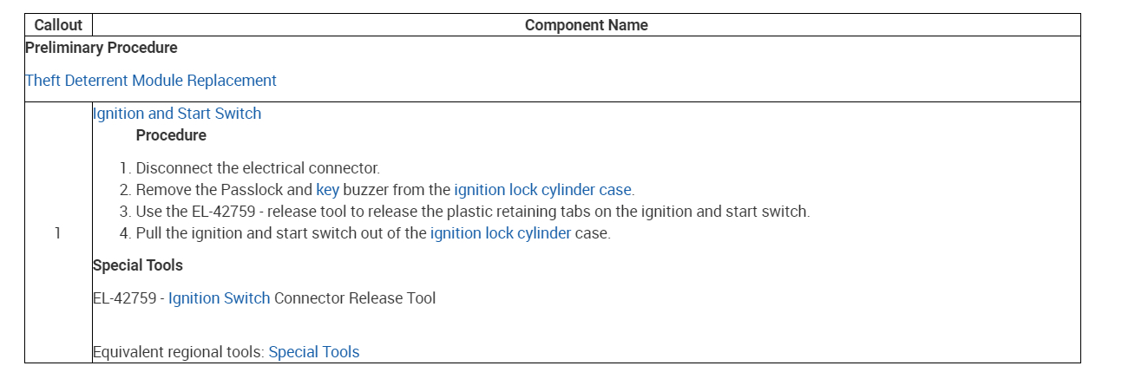Open the Theft Deterrent Module Replacement link
The image size is (1135, 392).
151,81
